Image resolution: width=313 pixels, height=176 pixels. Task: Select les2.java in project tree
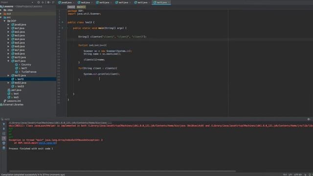20,32
